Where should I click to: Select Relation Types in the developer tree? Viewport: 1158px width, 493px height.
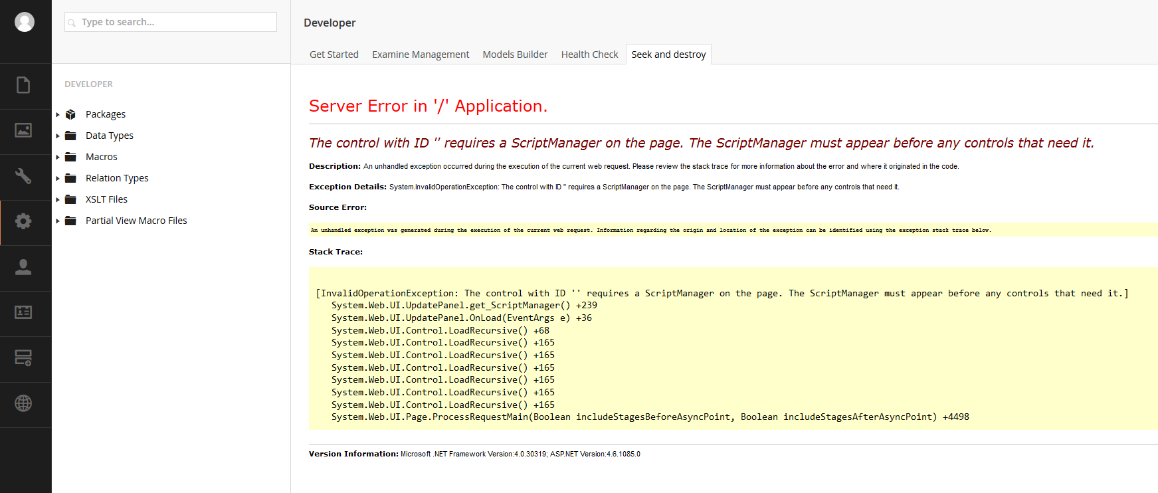tap(117, 178)
